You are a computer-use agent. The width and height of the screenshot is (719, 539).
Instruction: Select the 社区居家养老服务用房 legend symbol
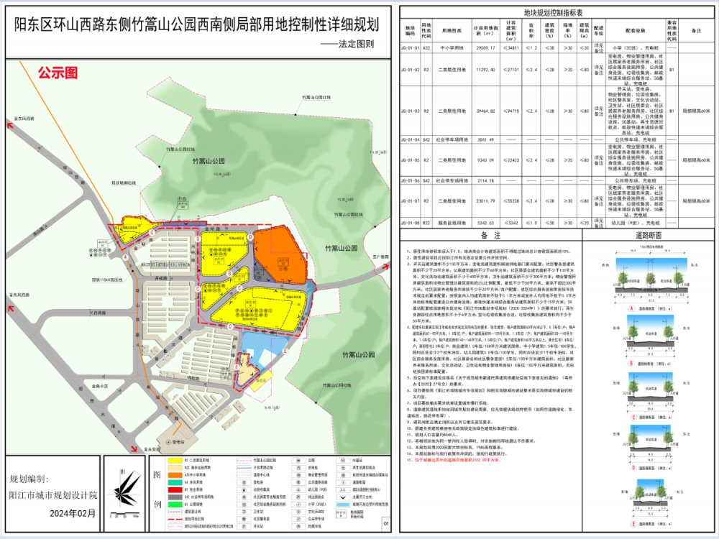tap(244, 497)
